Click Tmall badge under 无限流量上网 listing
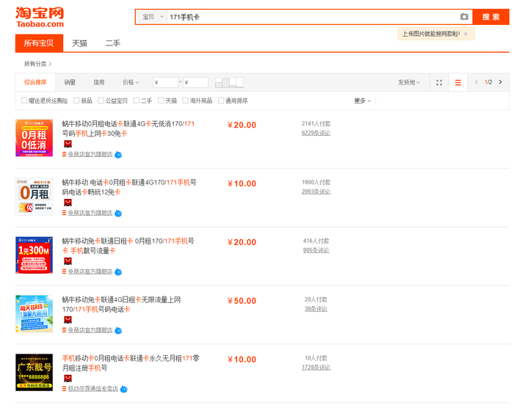The width and height of the screenshot is (514, 408). [x=68, y=320]
